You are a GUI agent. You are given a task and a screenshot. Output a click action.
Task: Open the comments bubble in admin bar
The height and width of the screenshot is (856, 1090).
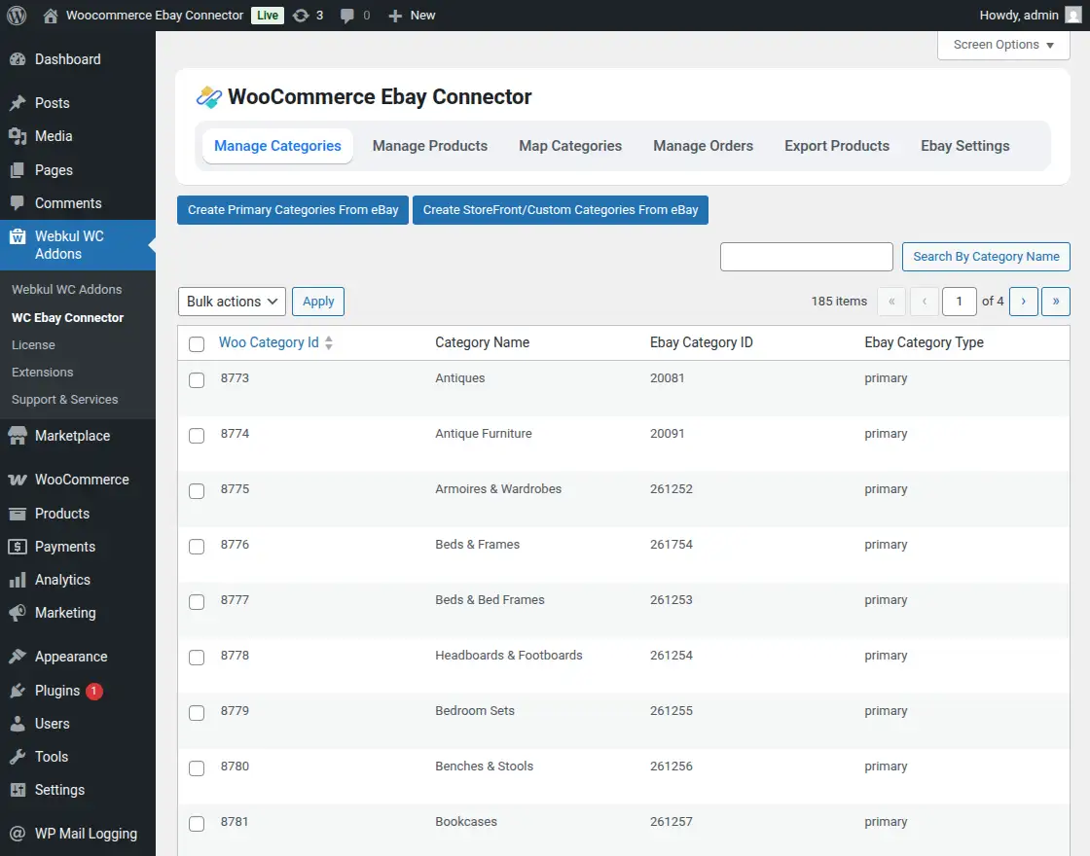pos(346,16)
